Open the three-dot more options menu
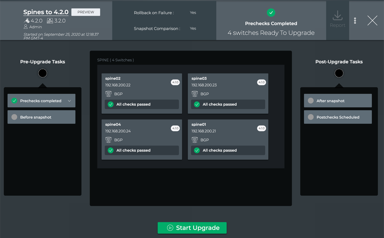 click(x=355, y=20)
